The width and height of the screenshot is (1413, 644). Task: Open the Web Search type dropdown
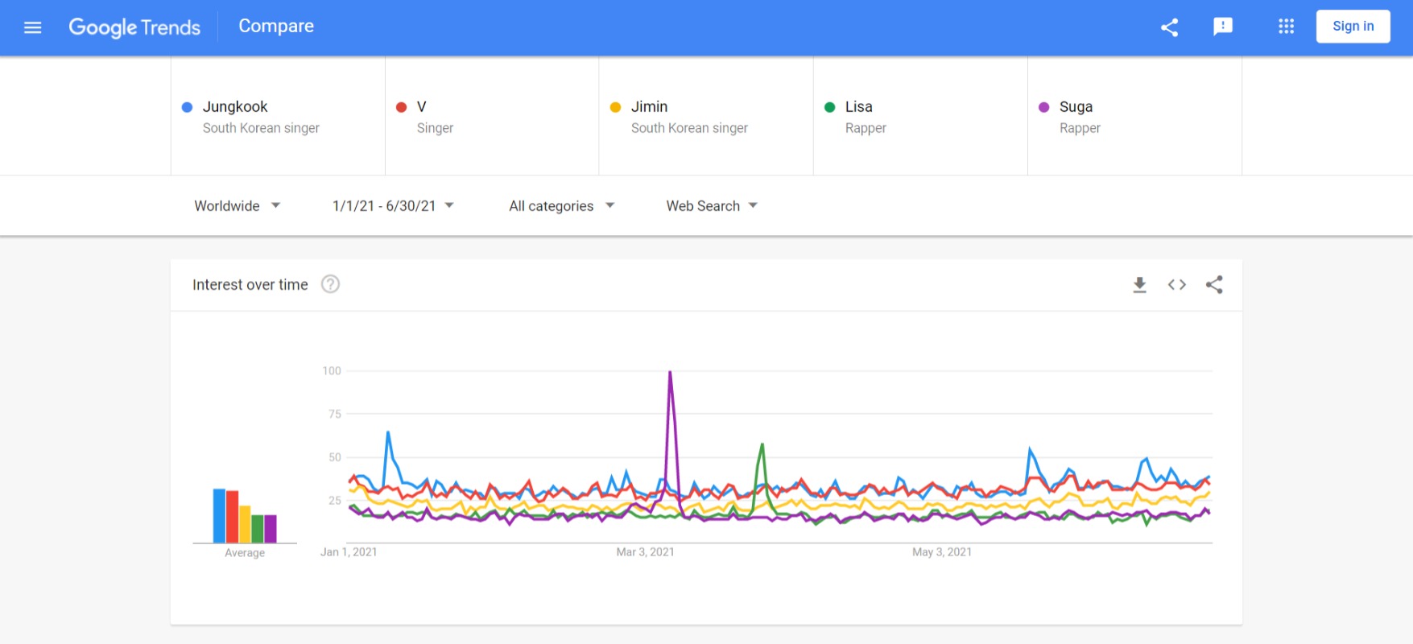pyautogui.click(x=712, y=206)
